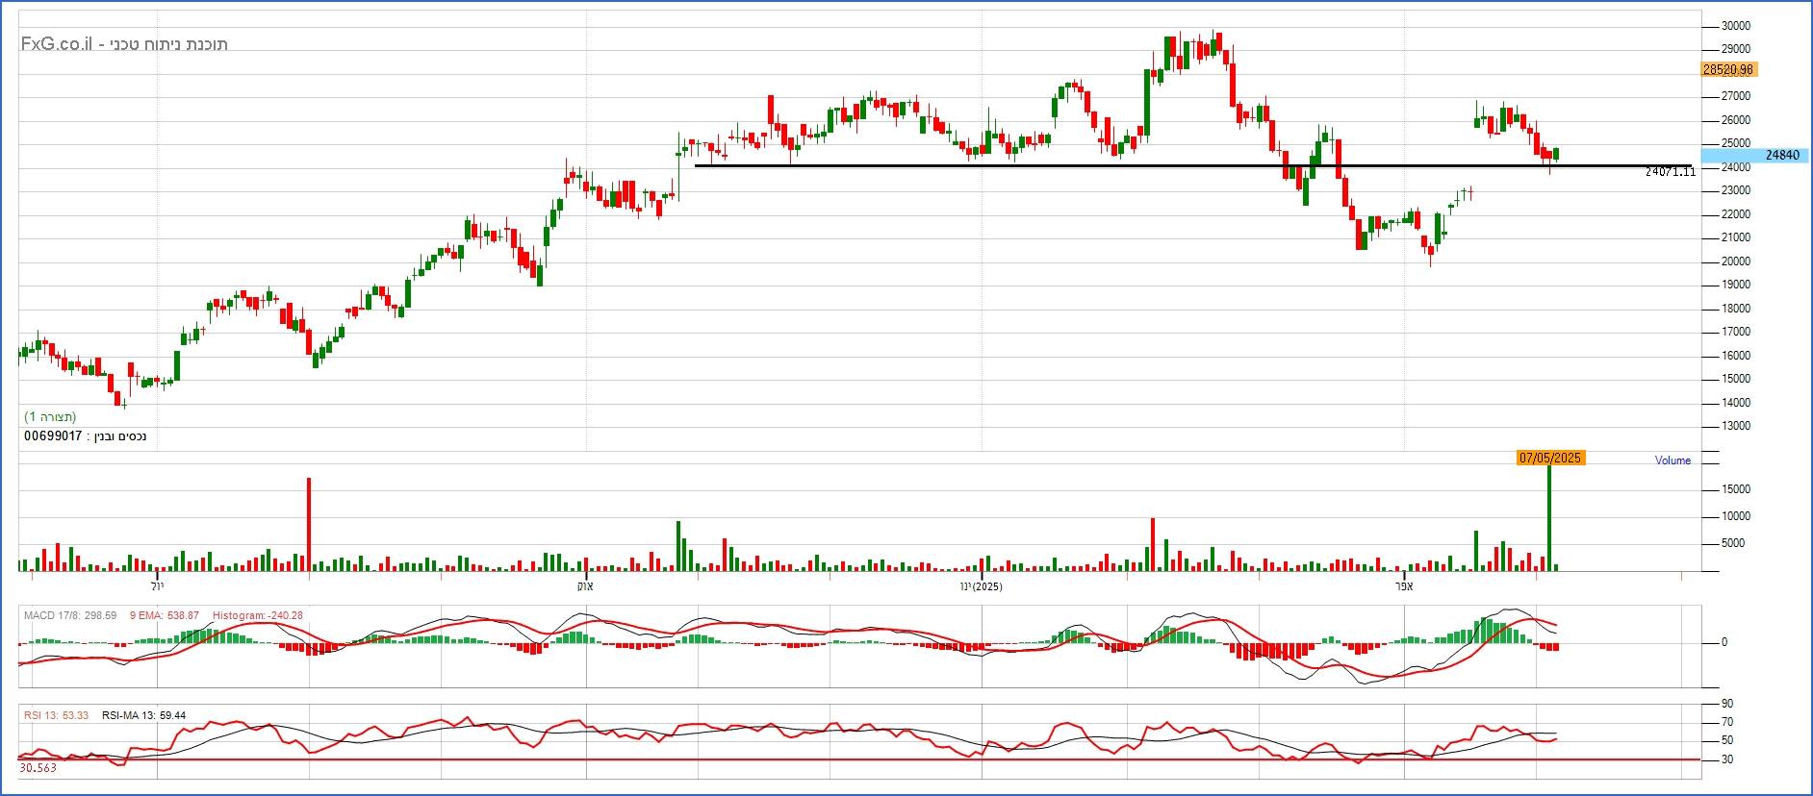Click the 13000 price axis label
This screenshot has width=1813, height=796.
1735,426
